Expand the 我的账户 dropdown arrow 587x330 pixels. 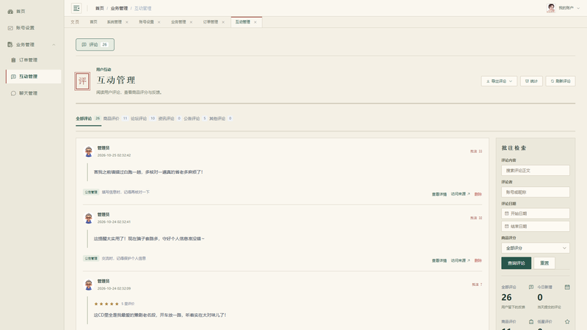[578, 8]
